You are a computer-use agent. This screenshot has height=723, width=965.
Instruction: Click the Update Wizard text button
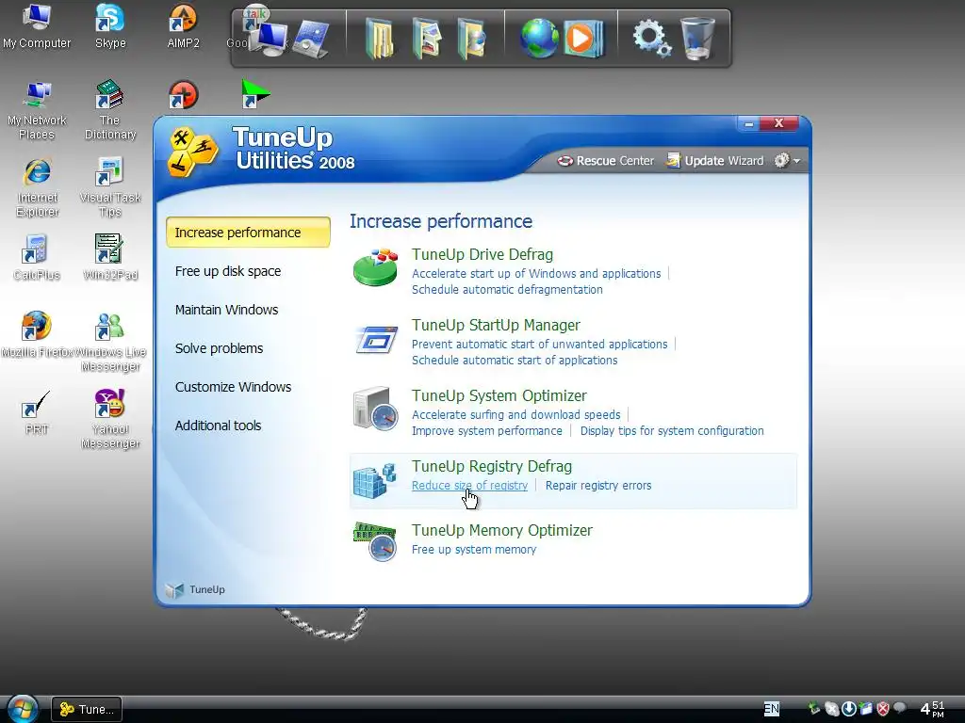(x=724, y=161)
